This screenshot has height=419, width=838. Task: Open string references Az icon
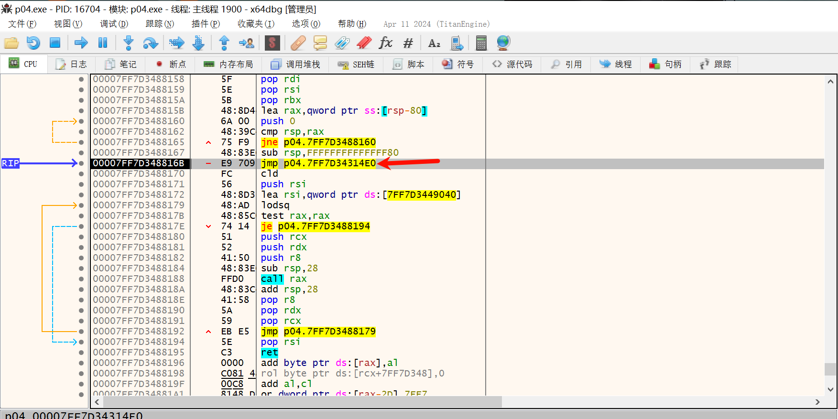click(x=434, y=43)
